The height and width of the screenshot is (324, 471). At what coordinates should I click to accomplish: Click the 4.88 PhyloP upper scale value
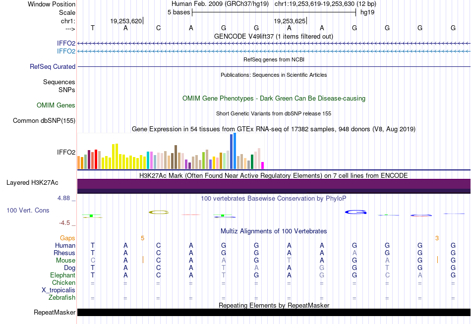(63, 198)
